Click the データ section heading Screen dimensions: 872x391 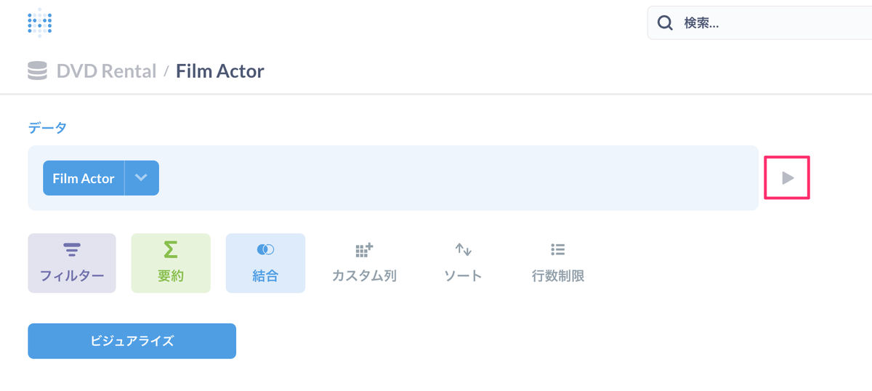click(47, 128)
